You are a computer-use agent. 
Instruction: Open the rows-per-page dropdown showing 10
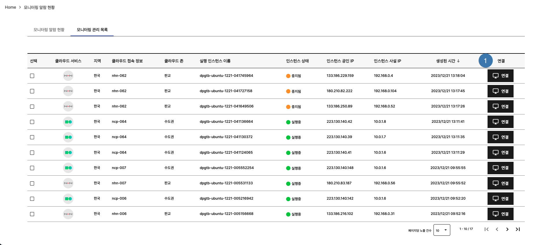[442, 230]
